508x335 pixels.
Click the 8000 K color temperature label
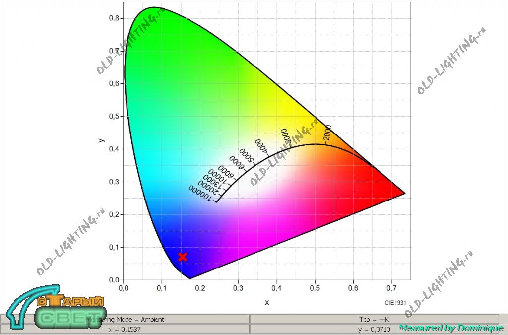tap(226, 172)
